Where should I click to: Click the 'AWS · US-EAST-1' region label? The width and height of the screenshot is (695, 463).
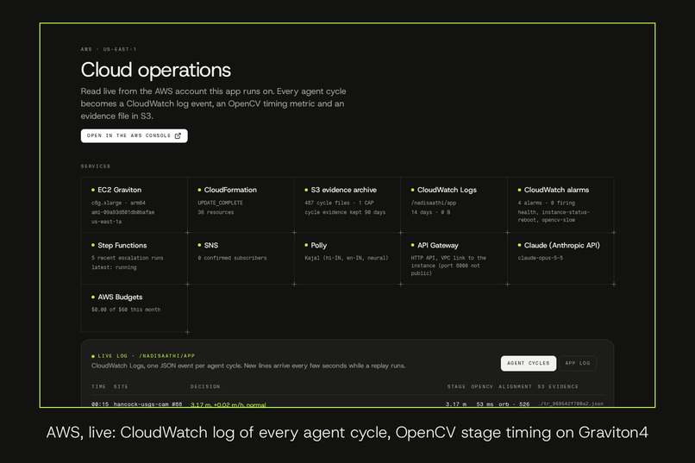pos(109,49)
